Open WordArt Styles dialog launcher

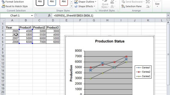pos(118,11)
